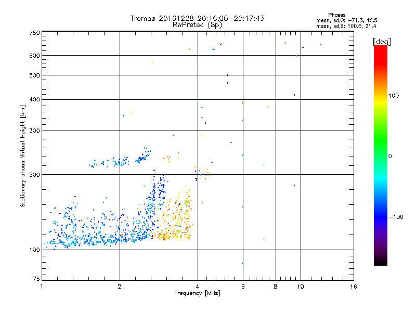Click the y-axis '500' tick label

pos(34,75)
